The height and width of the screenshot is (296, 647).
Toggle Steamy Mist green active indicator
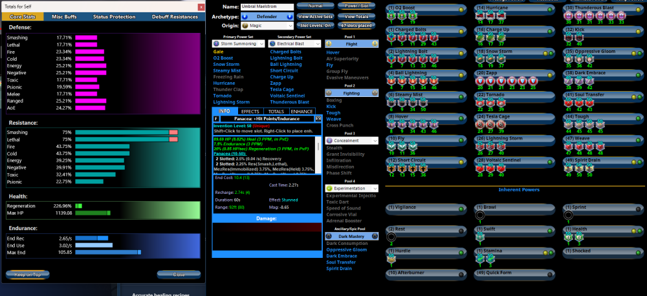tap(461, 96)
